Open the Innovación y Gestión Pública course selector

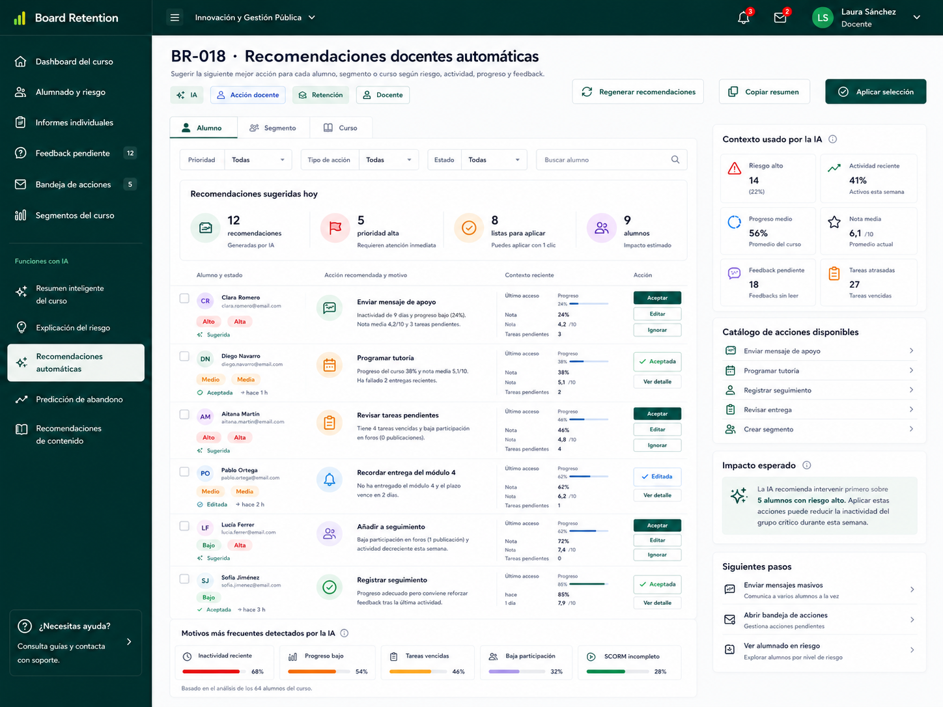pos(255,18)
